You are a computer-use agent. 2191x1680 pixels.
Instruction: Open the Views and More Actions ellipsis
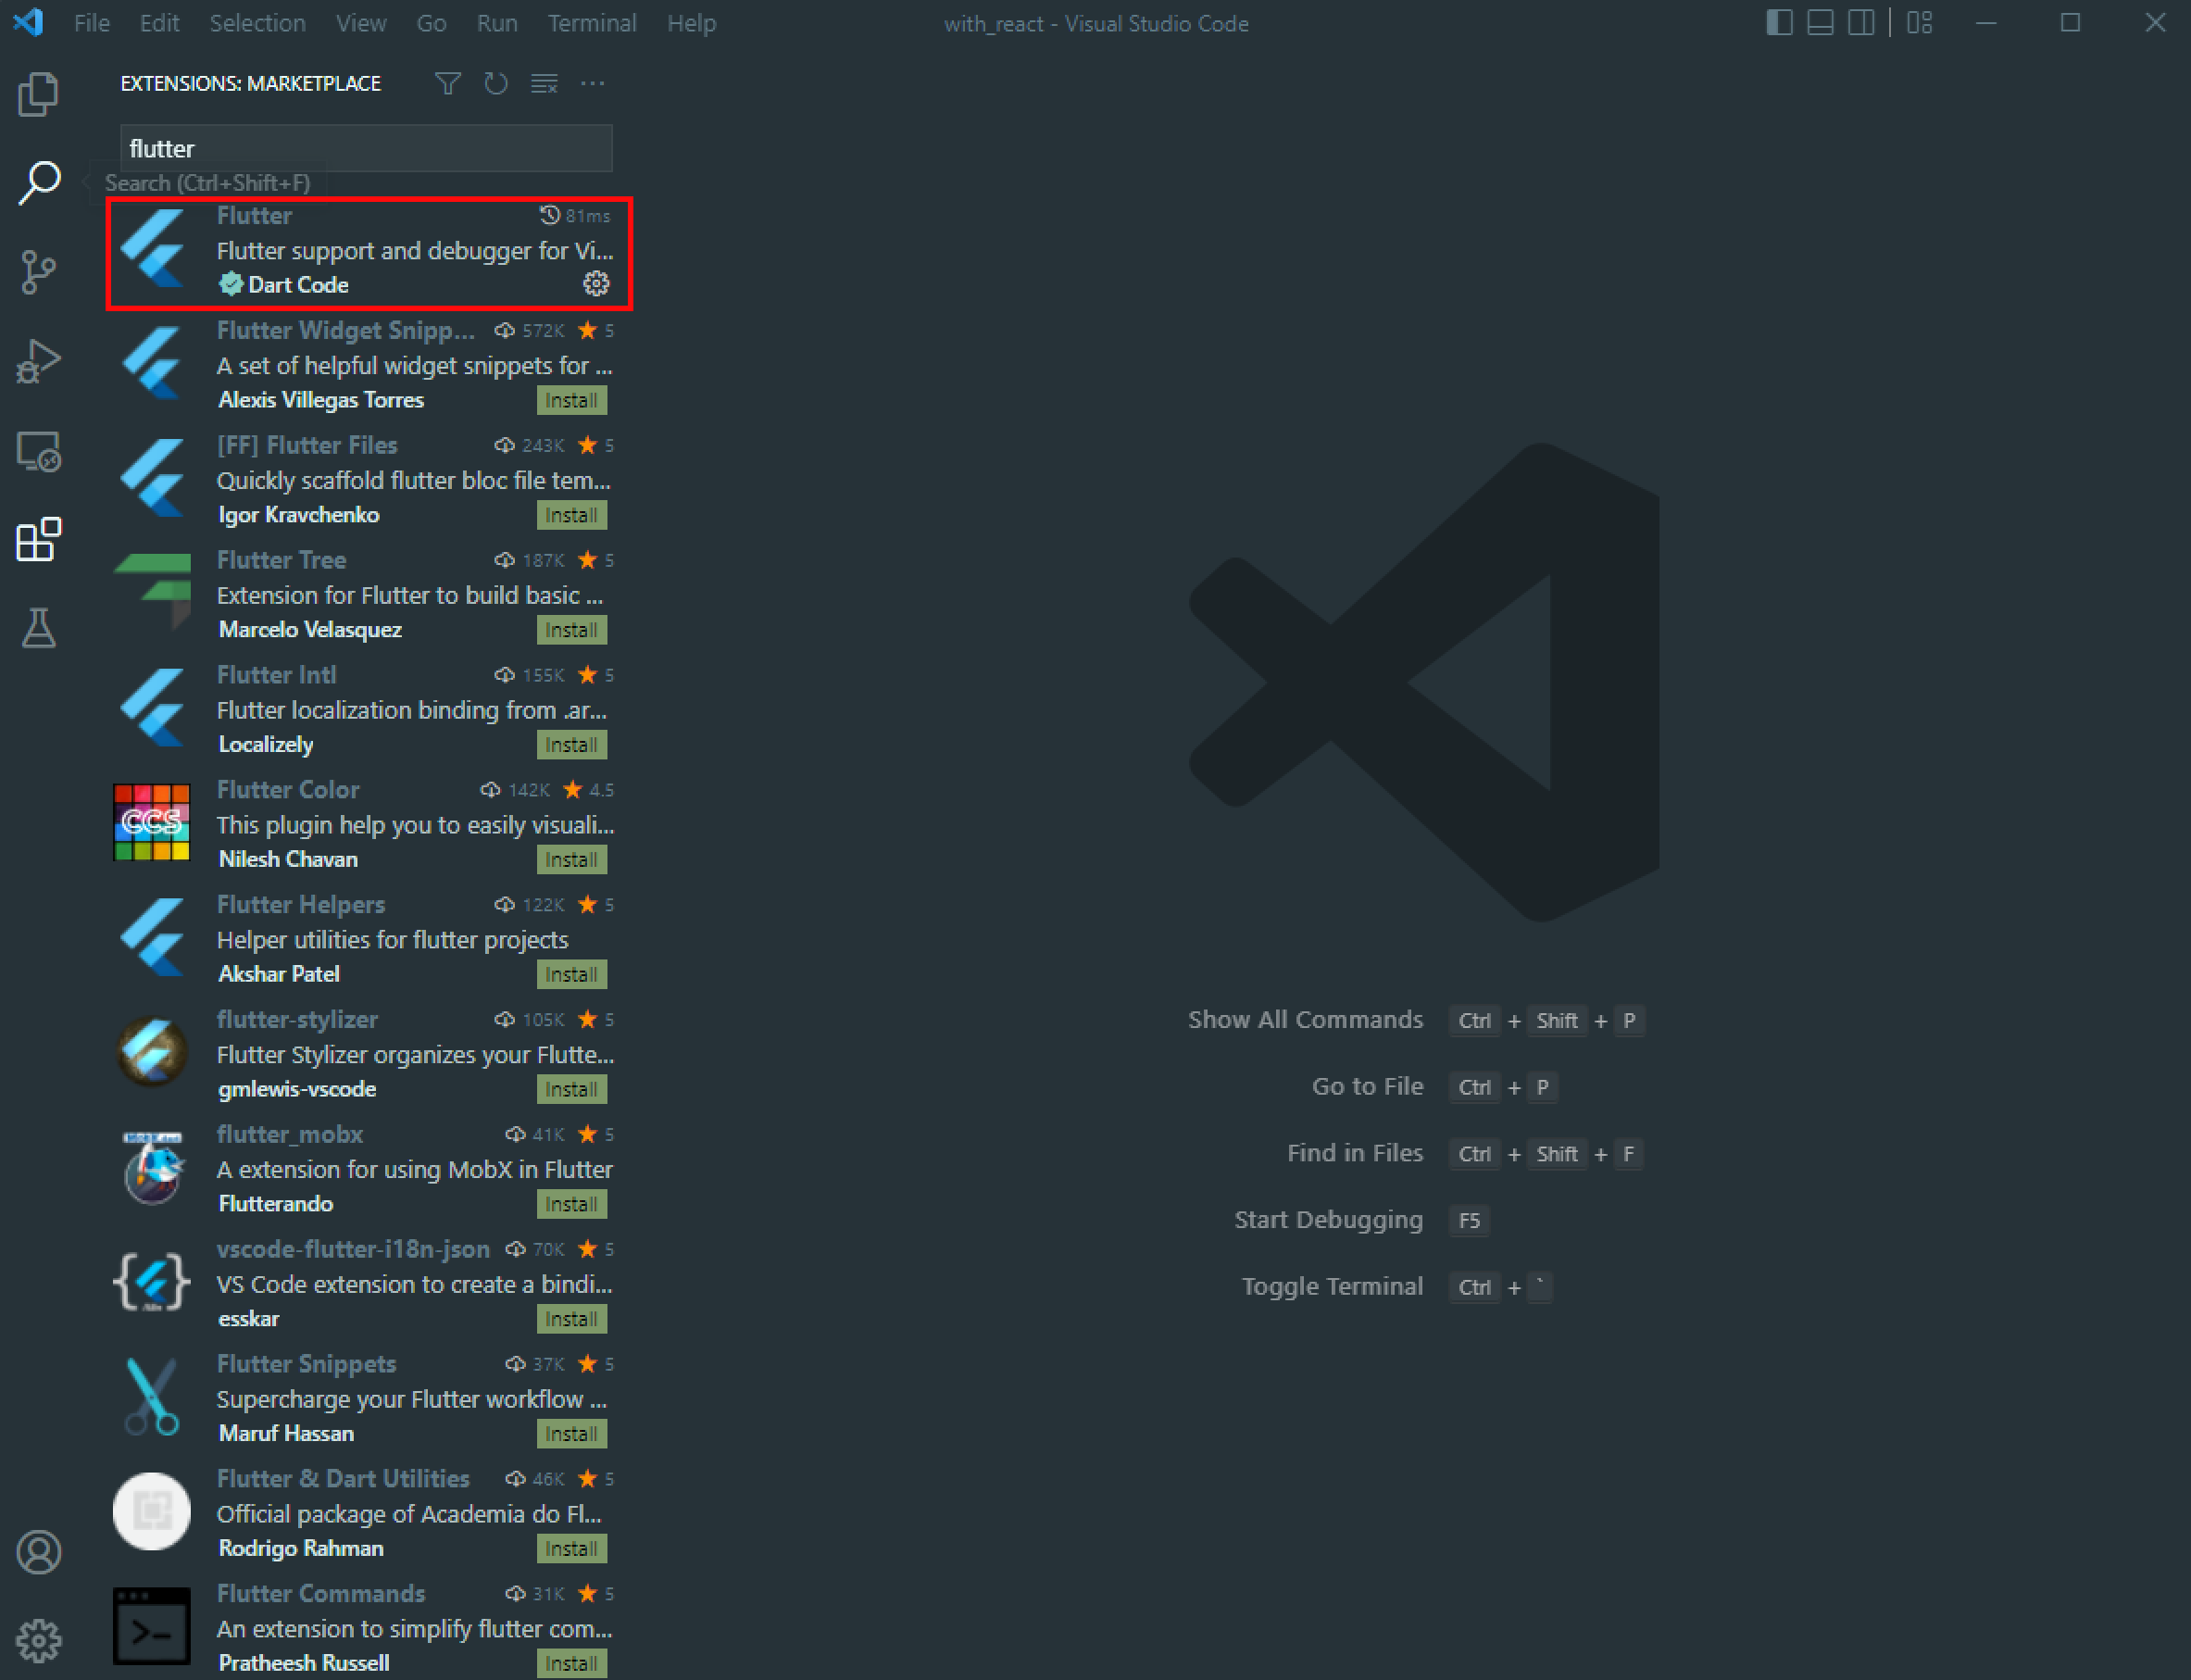592,84
